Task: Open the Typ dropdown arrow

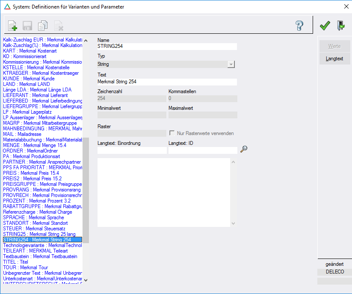Action: (x=231, y=64)
